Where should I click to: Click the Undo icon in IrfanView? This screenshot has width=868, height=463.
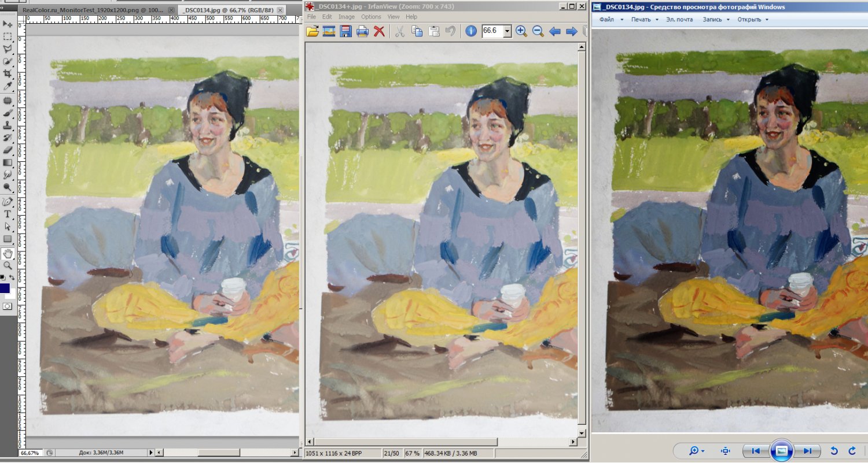pos(450,31)
